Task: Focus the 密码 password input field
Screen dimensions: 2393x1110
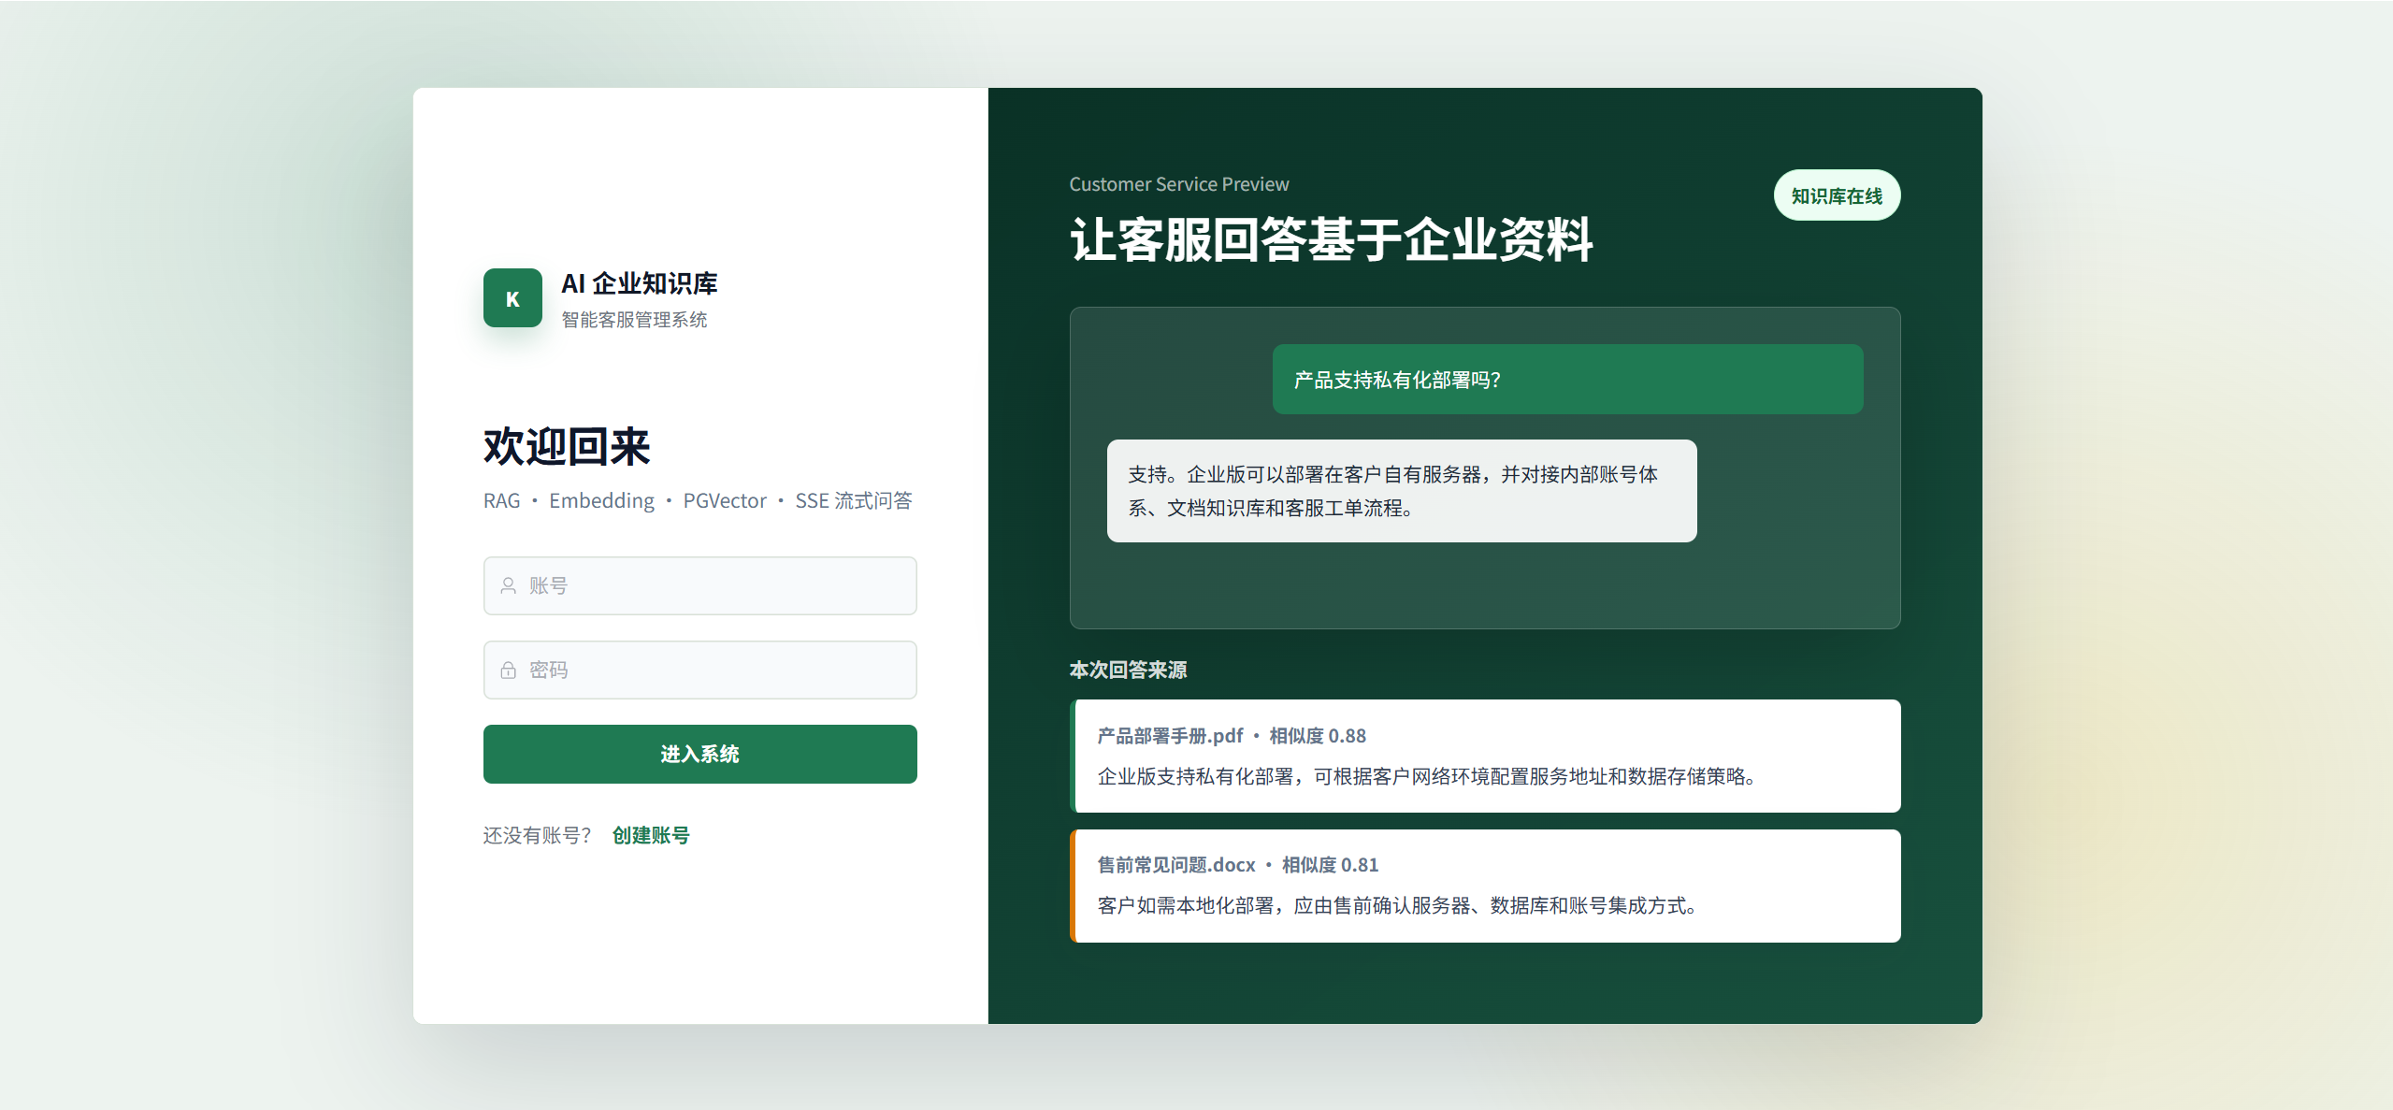Action: 699,670
